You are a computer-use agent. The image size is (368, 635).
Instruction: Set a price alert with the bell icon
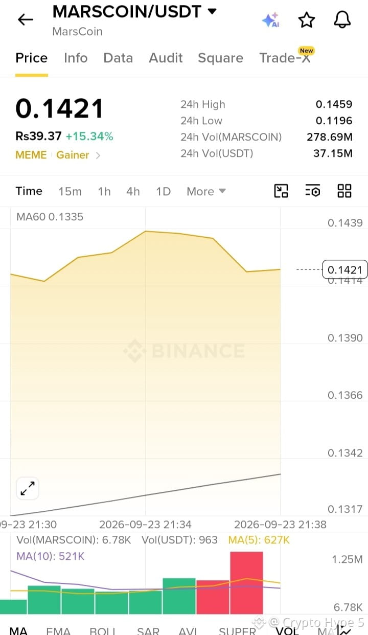click(342, 20)
